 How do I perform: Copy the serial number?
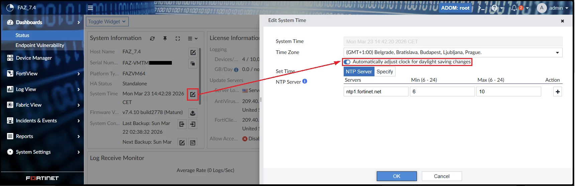coord(193,63)
